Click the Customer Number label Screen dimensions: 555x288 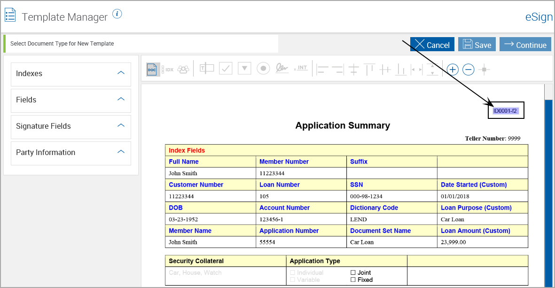tap(196, 185)
